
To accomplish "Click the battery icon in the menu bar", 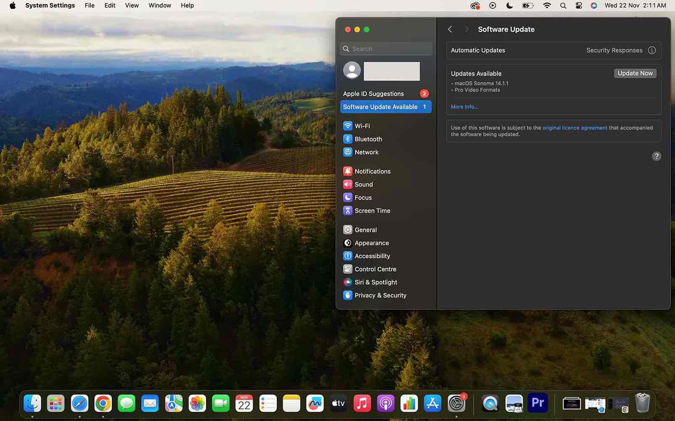I will [528, 5].
